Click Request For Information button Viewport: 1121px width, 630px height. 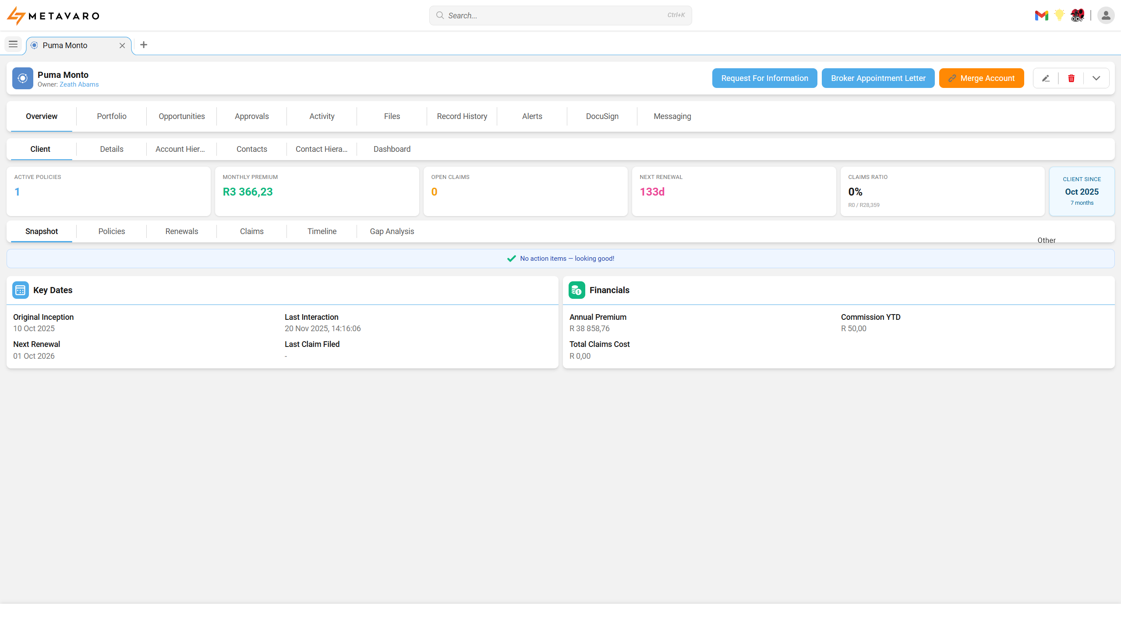(x=764, y=78)
